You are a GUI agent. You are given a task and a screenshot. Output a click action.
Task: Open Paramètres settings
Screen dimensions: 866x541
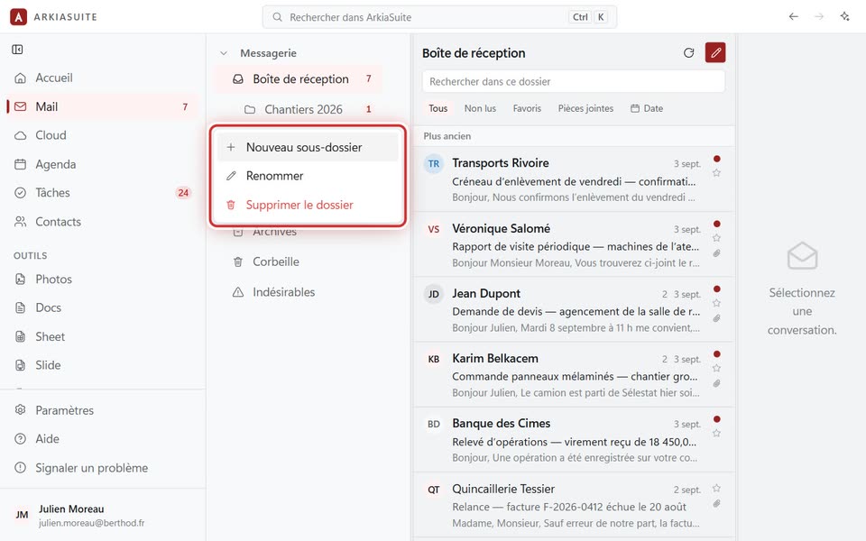click(103, 410)
